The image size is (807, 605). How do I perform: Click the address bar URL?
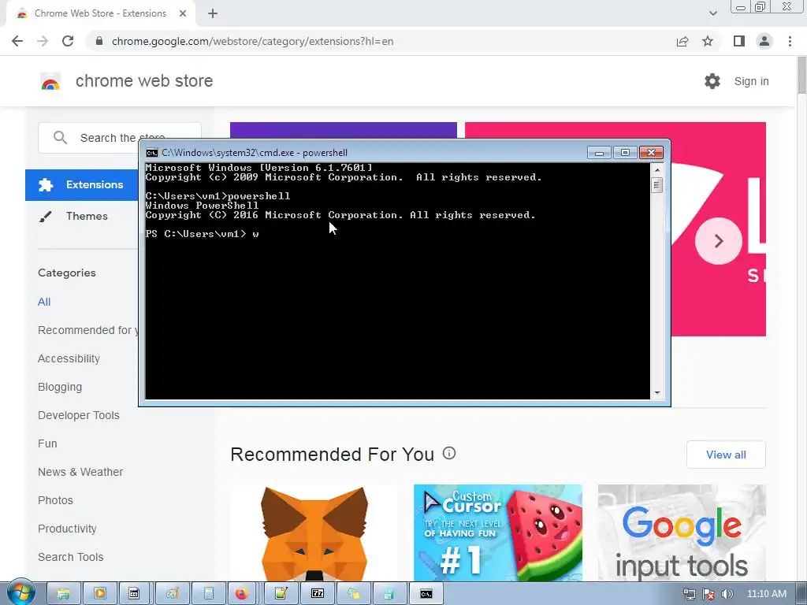[x=253, y=41]
